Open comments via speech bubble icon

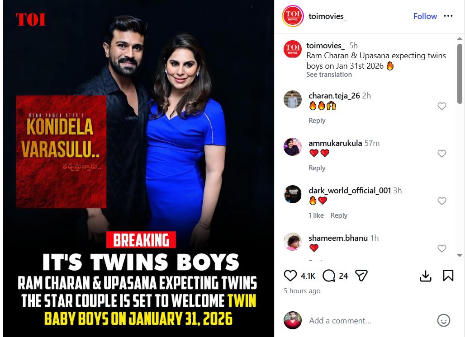tap(328, 276)
